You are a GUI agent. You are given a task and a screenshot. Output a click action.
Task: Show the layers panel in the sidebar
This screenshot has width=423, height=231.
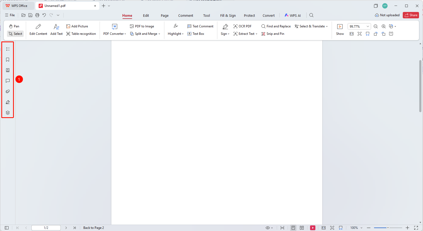[x=8, y=113]
